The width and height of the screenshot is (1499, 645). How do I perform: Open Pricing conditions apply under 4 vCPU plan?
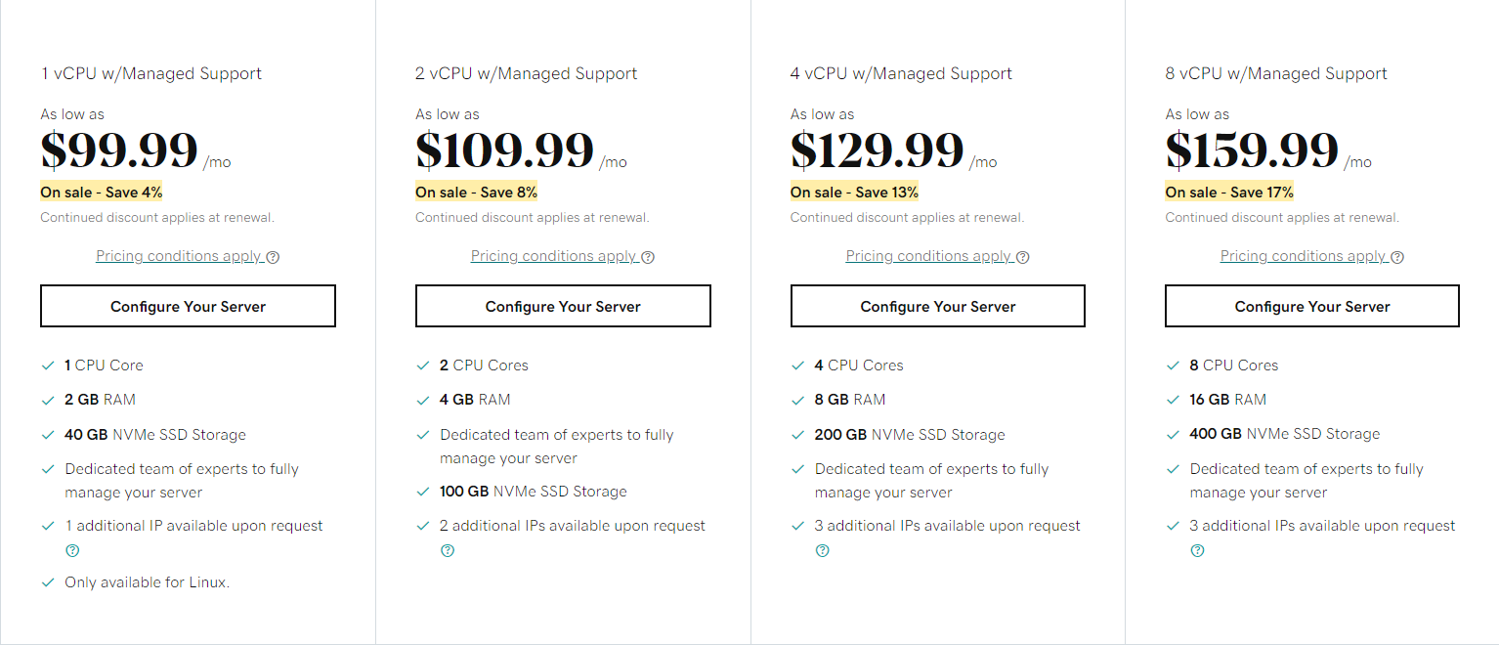(928, 255)
